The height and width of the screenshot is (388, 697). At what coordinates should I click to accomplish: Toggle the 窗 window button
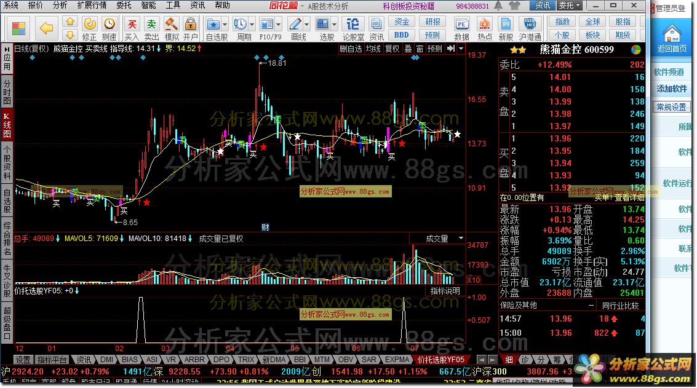coord(419,49)
